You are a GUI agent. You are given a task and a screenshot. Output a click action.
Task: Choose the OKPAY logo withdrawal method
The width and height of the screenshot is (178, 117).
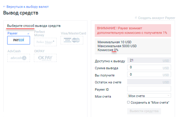45,58
